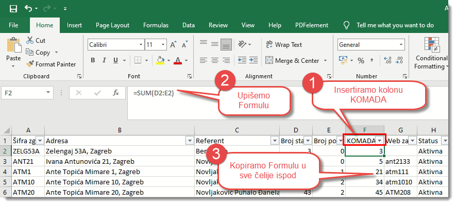
Task: Open the PDFelement tab
Action: pos(311,25)
